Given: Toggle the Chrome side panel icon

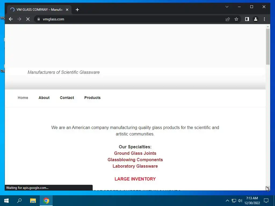Looking at the screenshot, I should [x=247, y=19].
